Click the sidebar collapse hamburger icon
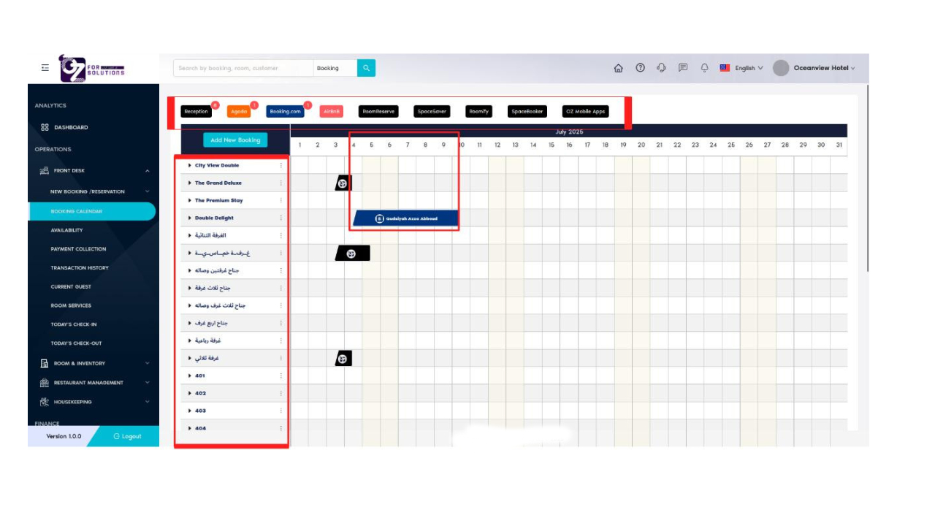 click(43, 66)
